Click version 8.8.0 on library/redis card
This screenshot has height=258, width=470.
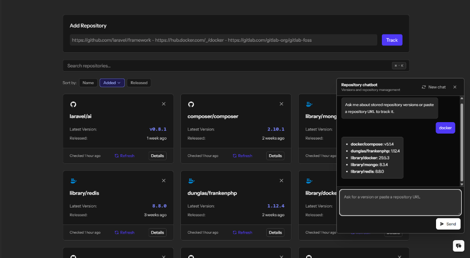pos(159,206)
